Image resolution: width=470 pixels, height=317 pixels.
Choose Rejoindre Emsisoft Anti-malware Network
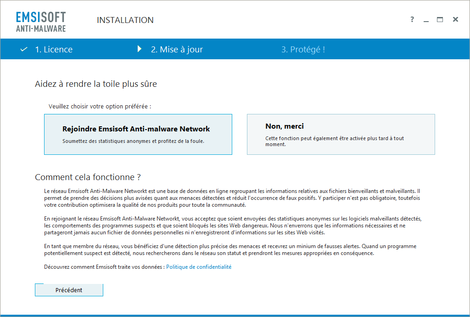click(138, 134)
